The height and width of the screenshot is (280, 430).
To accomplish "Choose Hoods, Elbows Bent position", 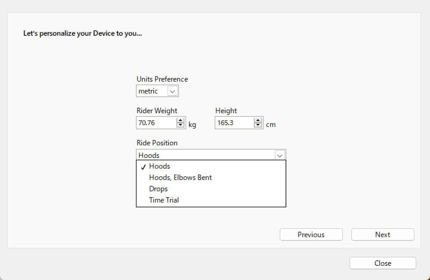I will (180, 178).
